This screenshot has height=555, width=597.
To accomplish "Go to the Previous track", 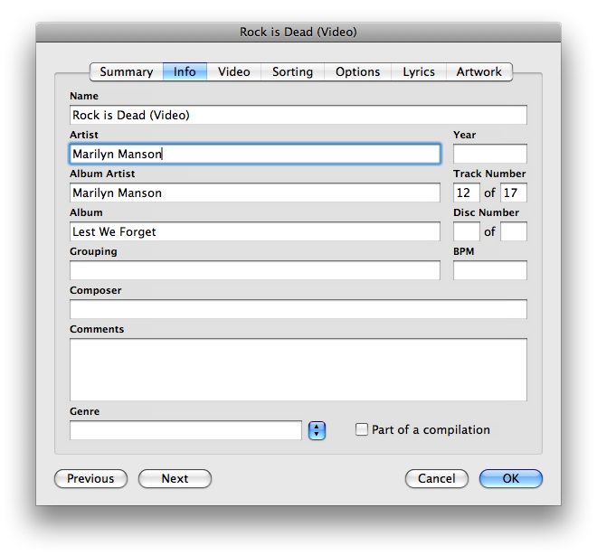I will point(90,478).
